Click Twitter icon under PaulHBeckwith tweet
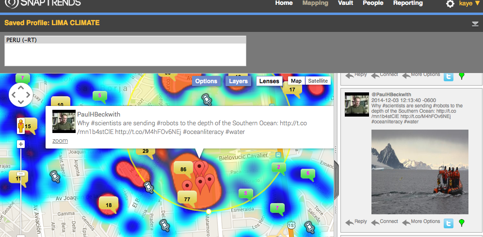The width and height of the screenshot is (483, 237). point(449,223)
